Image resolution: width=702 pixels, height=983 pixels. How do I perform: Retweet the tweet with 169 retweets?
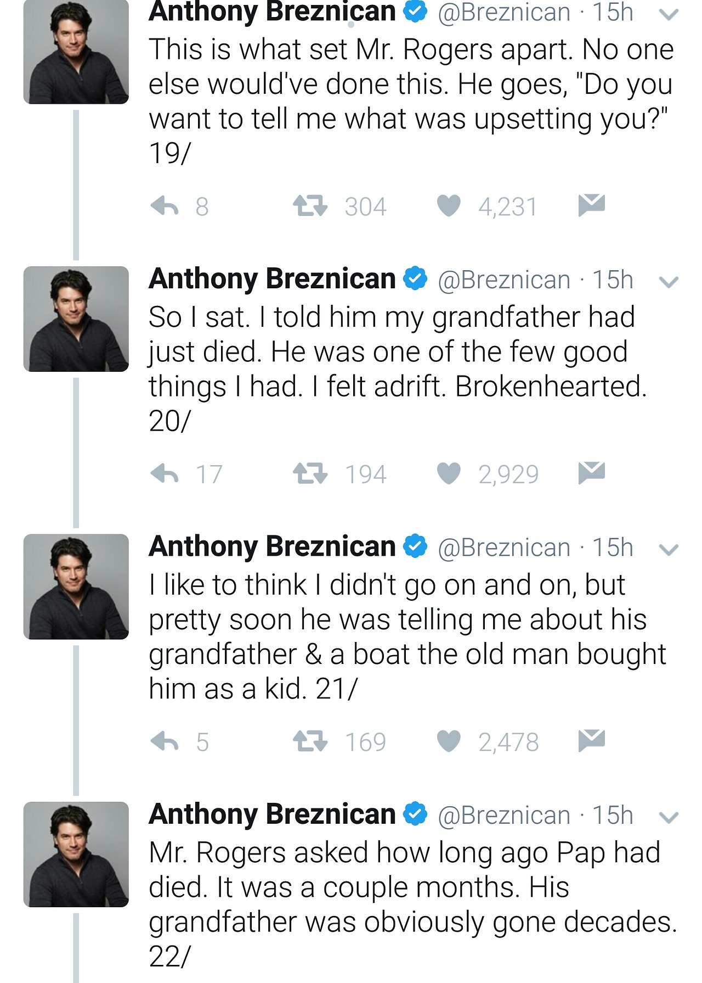(310, 742)
